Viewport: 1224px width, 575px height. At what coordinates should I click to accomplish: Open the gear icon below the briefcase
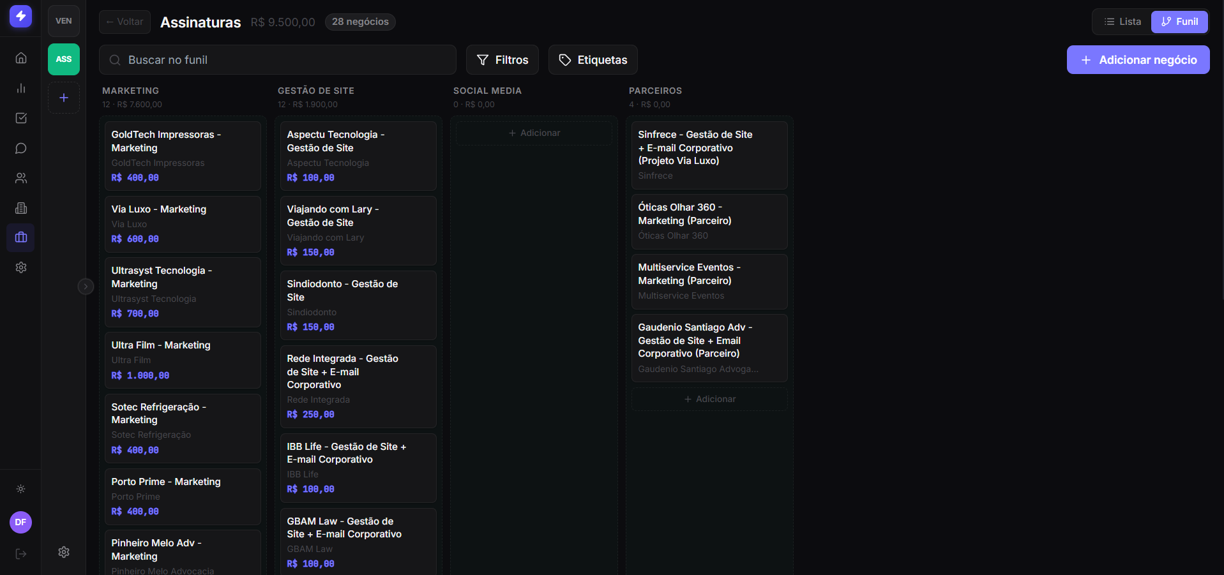coord(21,267)
